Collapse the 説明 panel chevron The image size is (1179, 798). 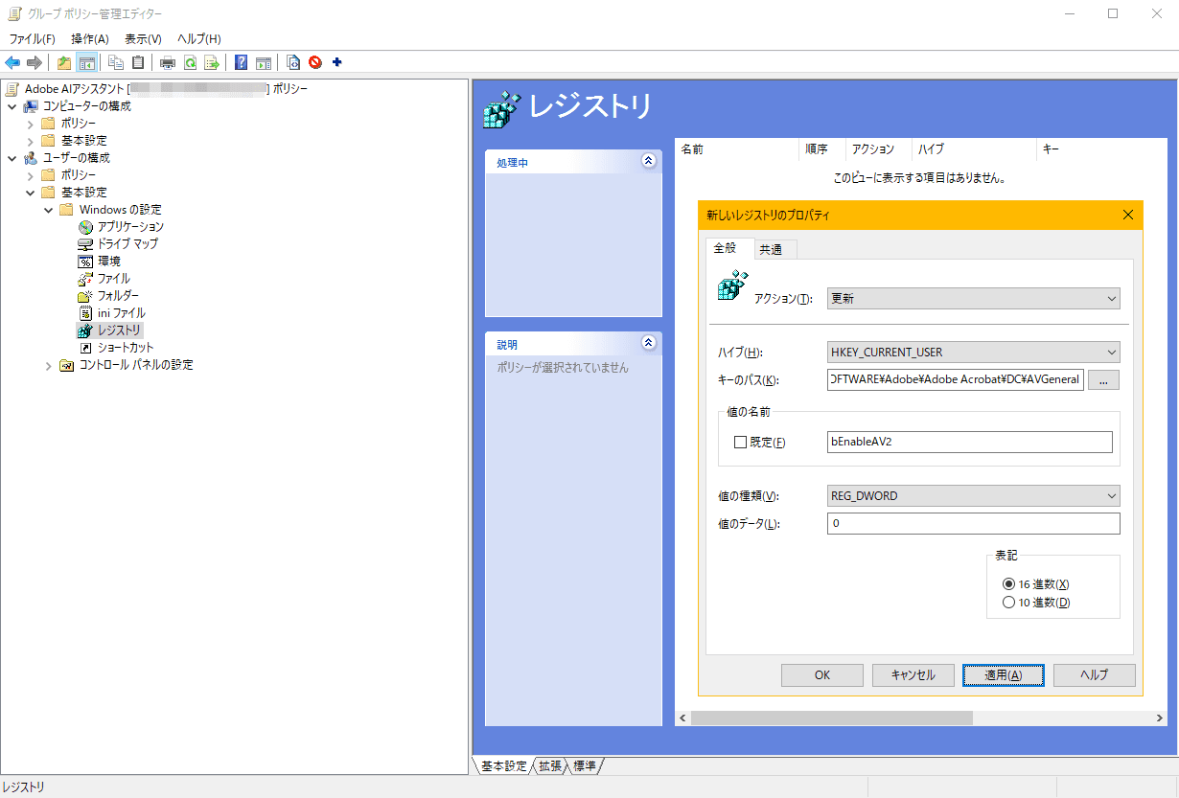click(649, 343)
